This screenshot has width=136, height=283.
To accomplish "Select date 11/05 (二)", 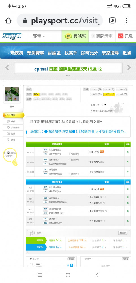I will 122,95.
